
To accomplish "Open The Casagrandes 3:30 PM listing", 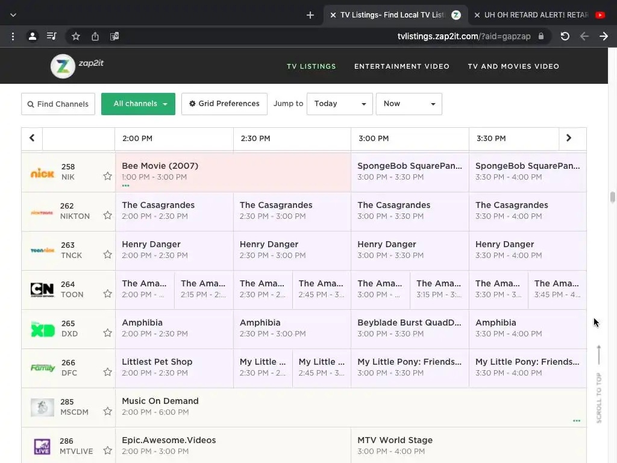I will (x=528, y=212).
